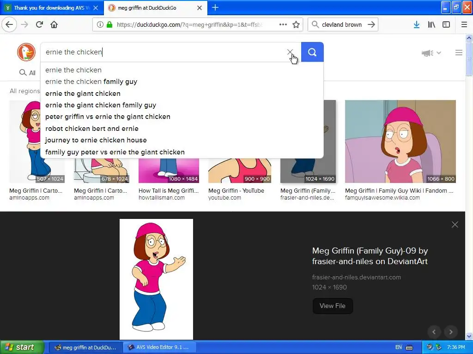Pick 'journey to ernie chicken house' suggestion
The image size is (473, 354).
tap(182, 140)
